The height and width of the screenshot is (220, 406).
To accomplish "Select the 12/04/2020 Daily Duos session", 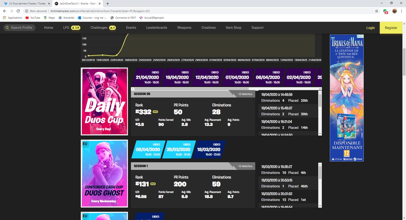I will (x=208, y=77).
